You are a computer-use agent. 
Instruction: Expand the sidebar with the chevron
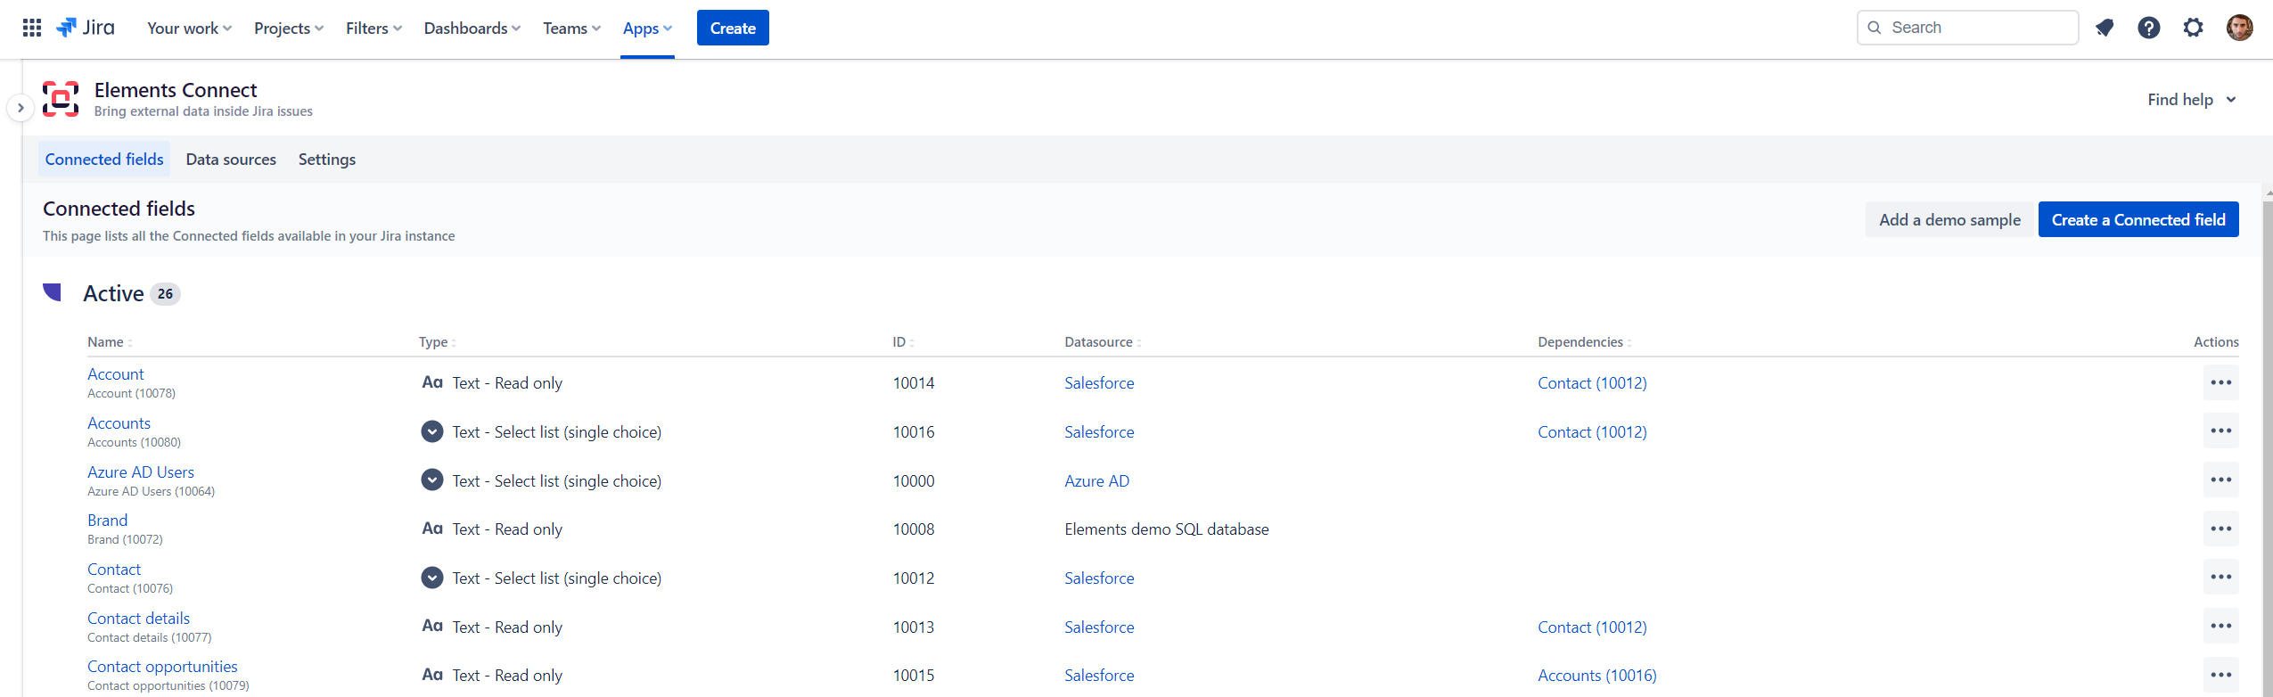pyautogui.click(x=21, y=108)
